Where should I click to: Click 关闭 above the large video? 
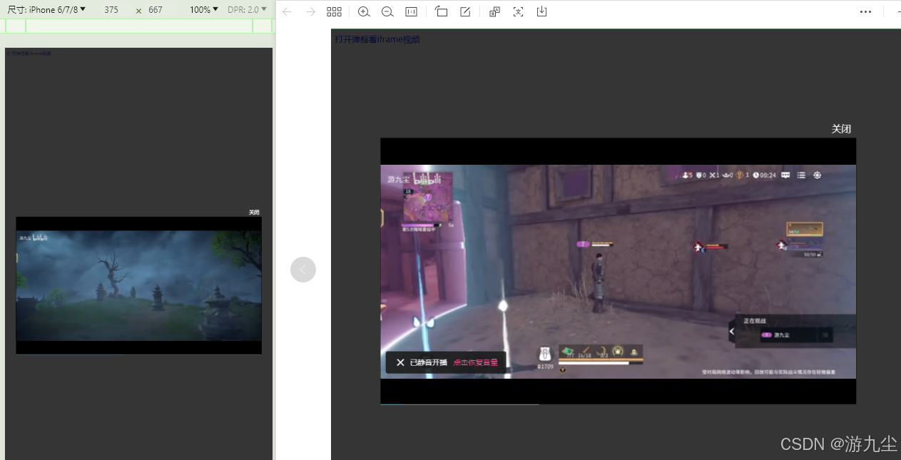point(841,129)
